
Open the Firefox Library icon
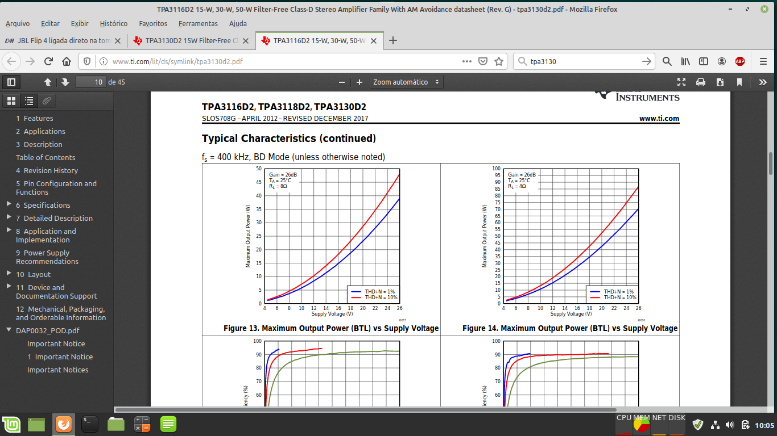click(685, 61)
